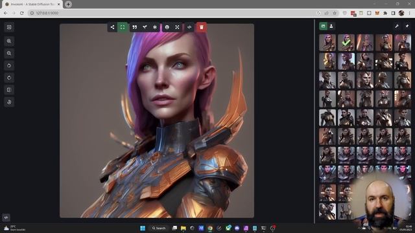Open Discord from the taskbar
The width and height of the screenshot is (415, 233).
[237, 228]
